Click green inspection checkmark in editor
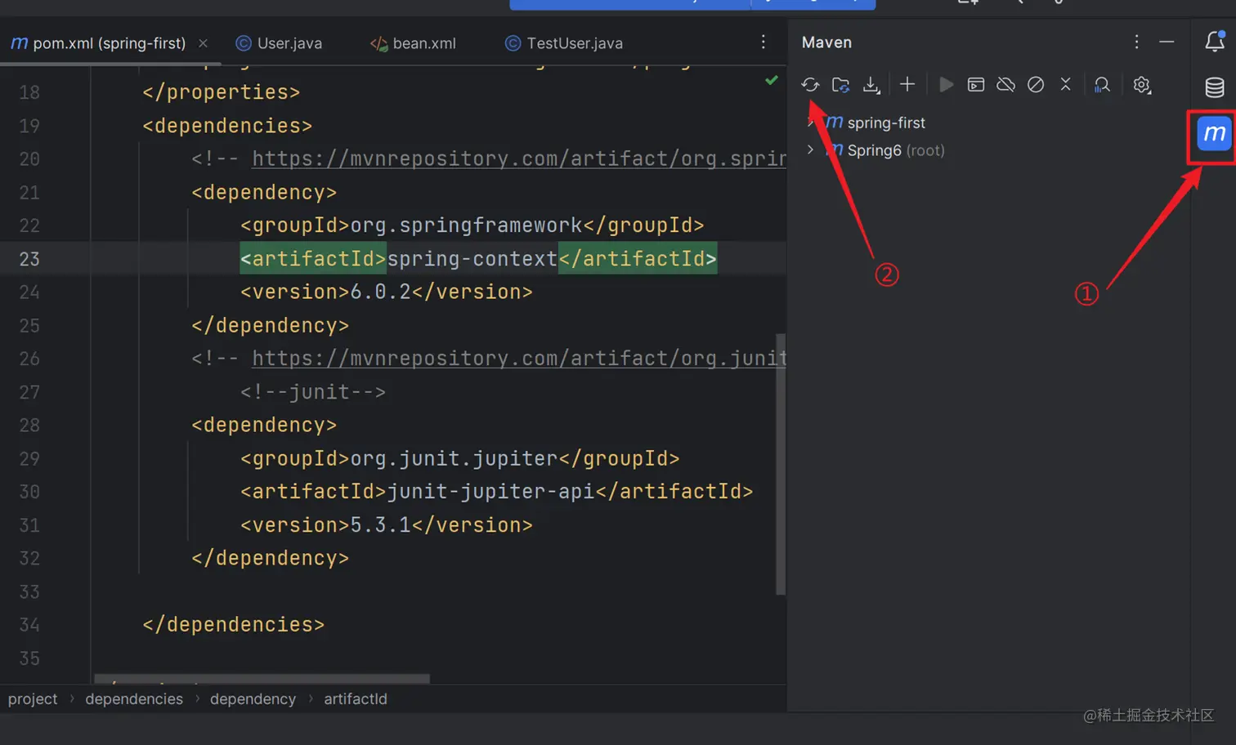Viewport: 1236px width, 745px height. click(x=771, y=80)
